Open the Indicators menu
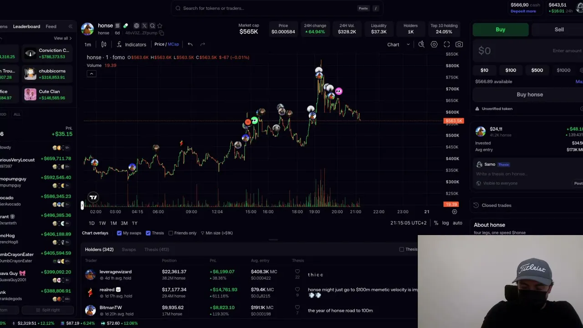583x328 pixels. pos(132,44)
